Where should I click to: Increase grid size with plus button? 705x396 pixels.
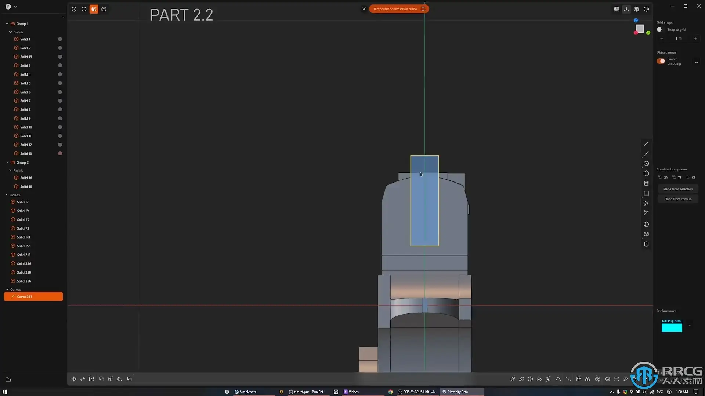coord(695,38)
